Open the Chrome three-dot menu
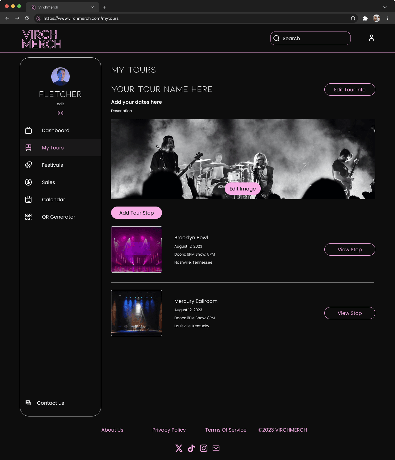Image resolution: width=395 pixels, height=460 pixels. point(388,18)
